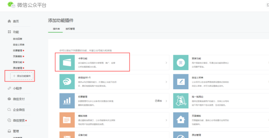Viewport: 269px width, 138px height.
Task: Open the 微信支付 section label
Action: coord(19,99)
